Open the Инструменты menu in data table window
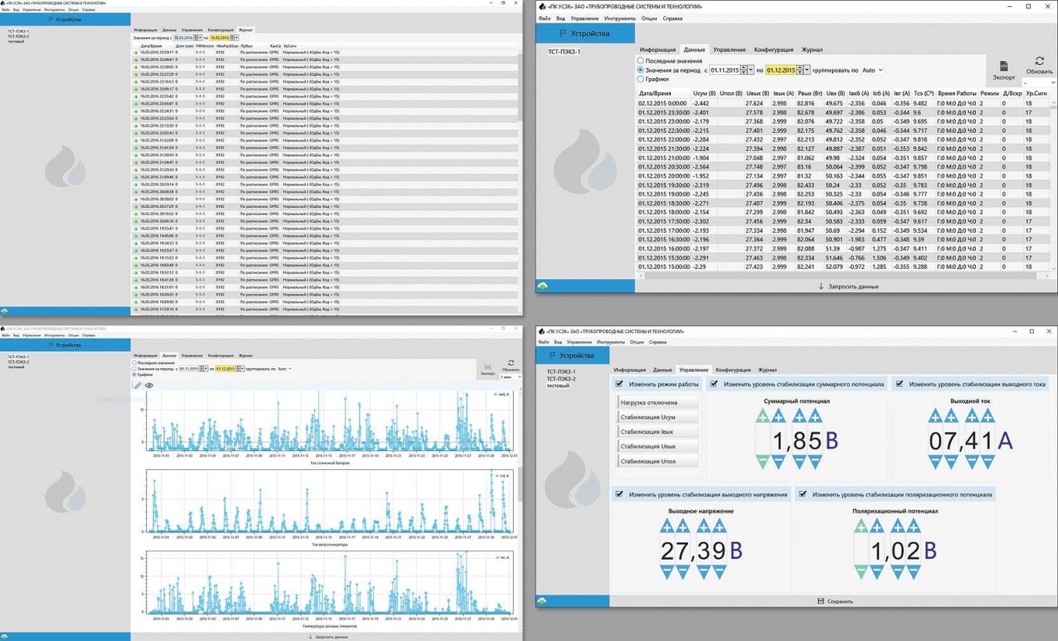The height and width of the screenshot is (641, 1058). pos(620,18)
